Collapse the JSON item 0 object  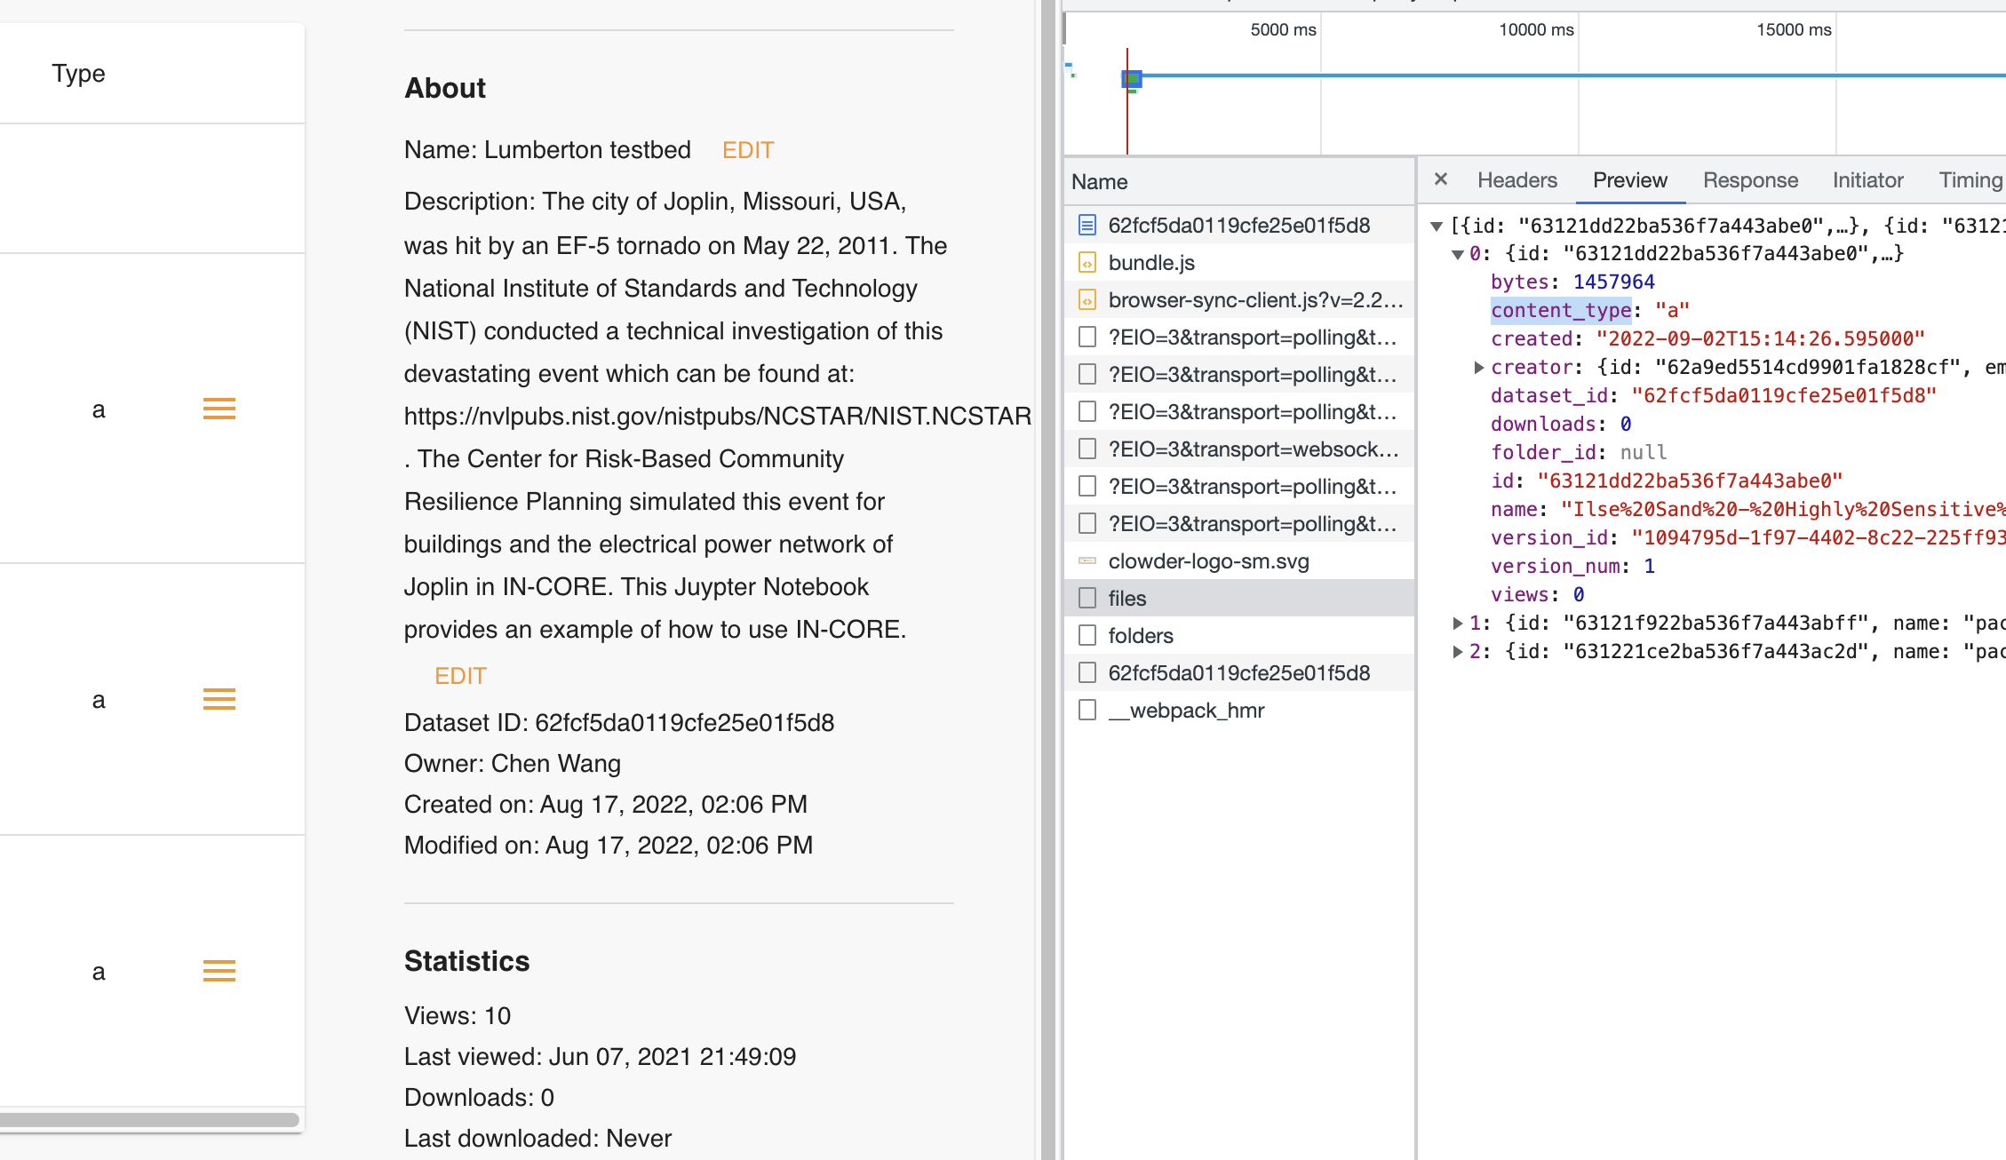pos(1457,255)
